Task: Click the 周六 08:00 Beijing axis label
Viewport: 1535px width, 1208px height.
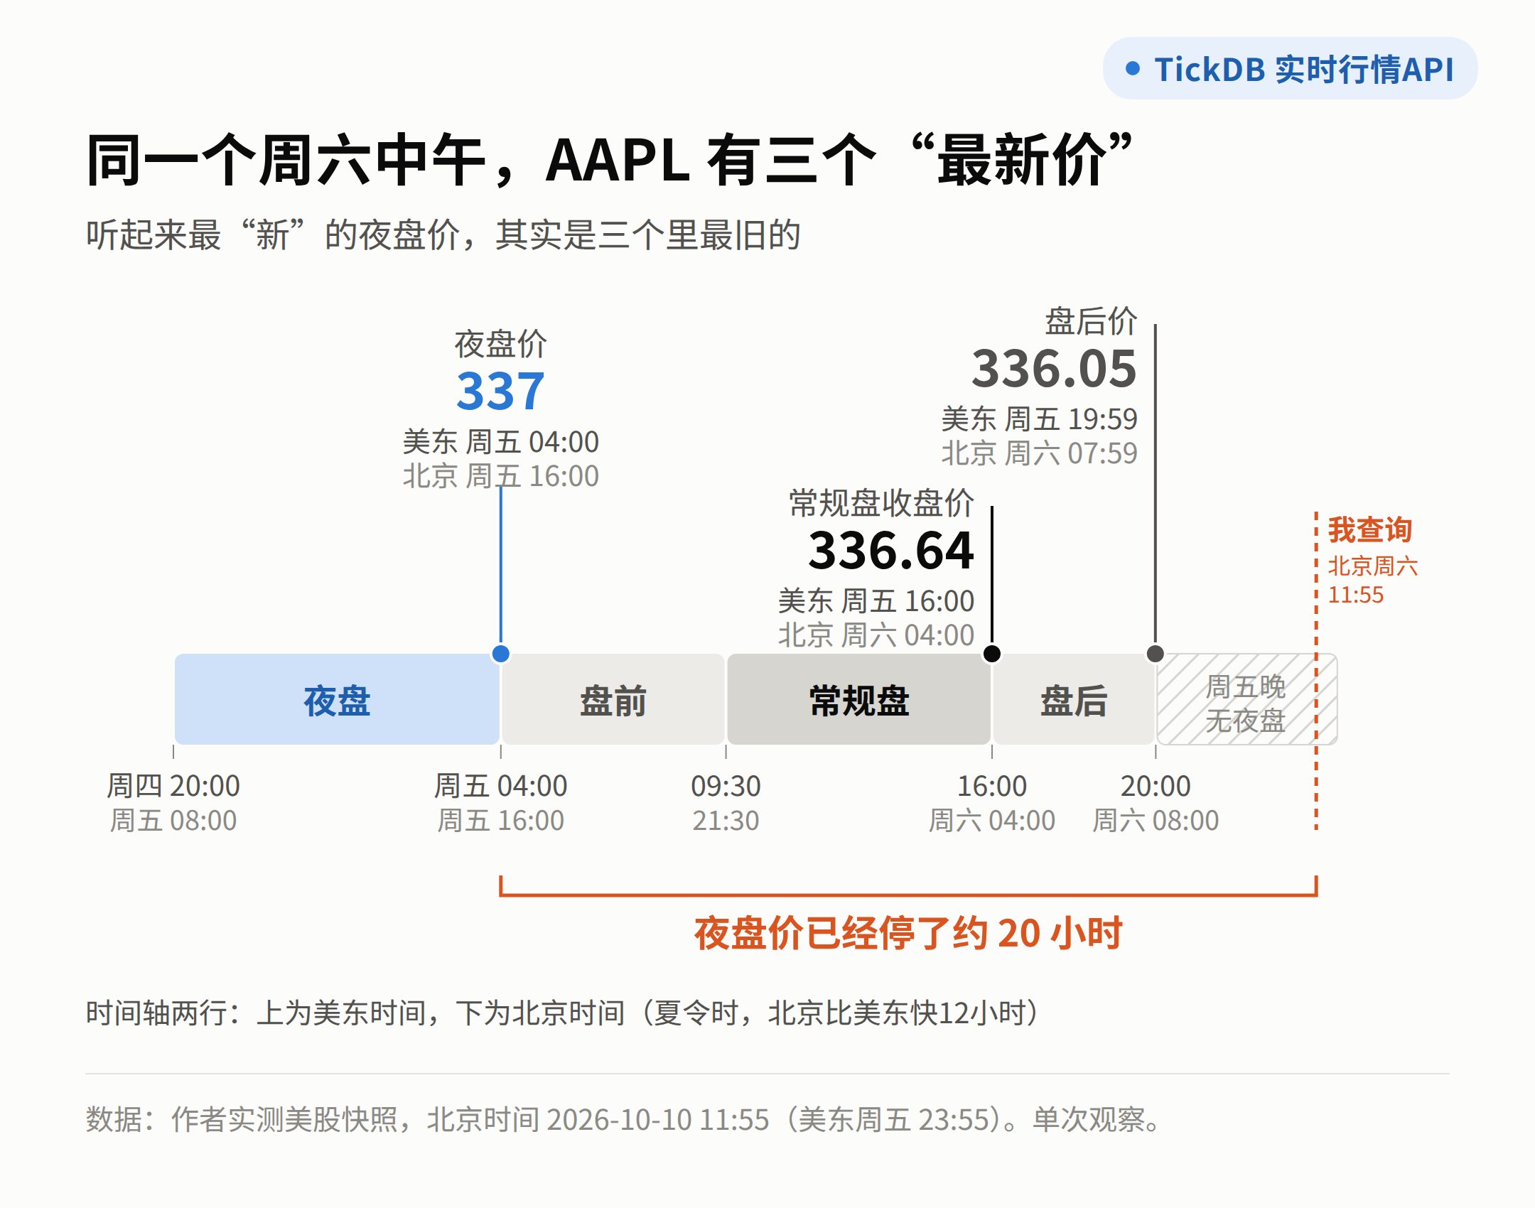Action: pyautogui.click(x=1156, y=821)
